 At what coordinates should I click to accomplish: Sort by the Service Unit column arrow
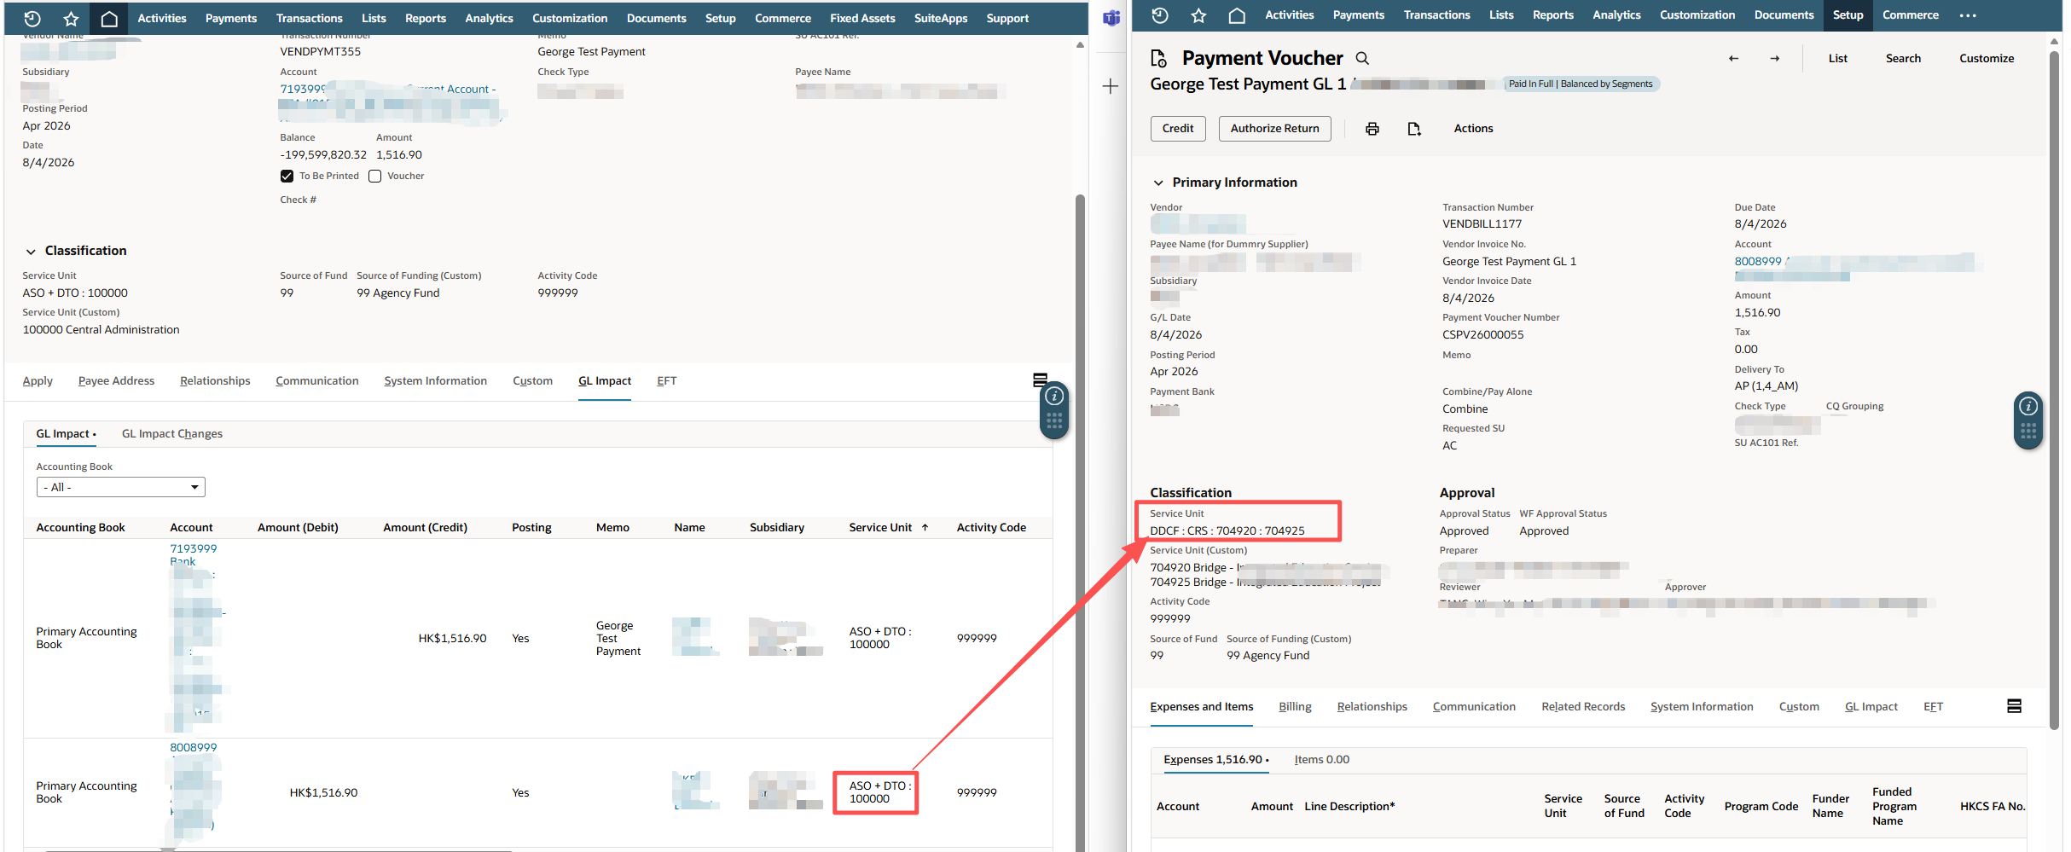[925, 527]
